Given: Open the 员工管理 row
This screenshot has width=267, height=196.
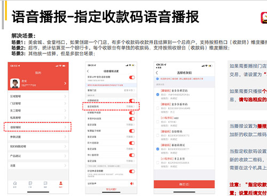Looking at the screenshot, I should coord(38,111).
